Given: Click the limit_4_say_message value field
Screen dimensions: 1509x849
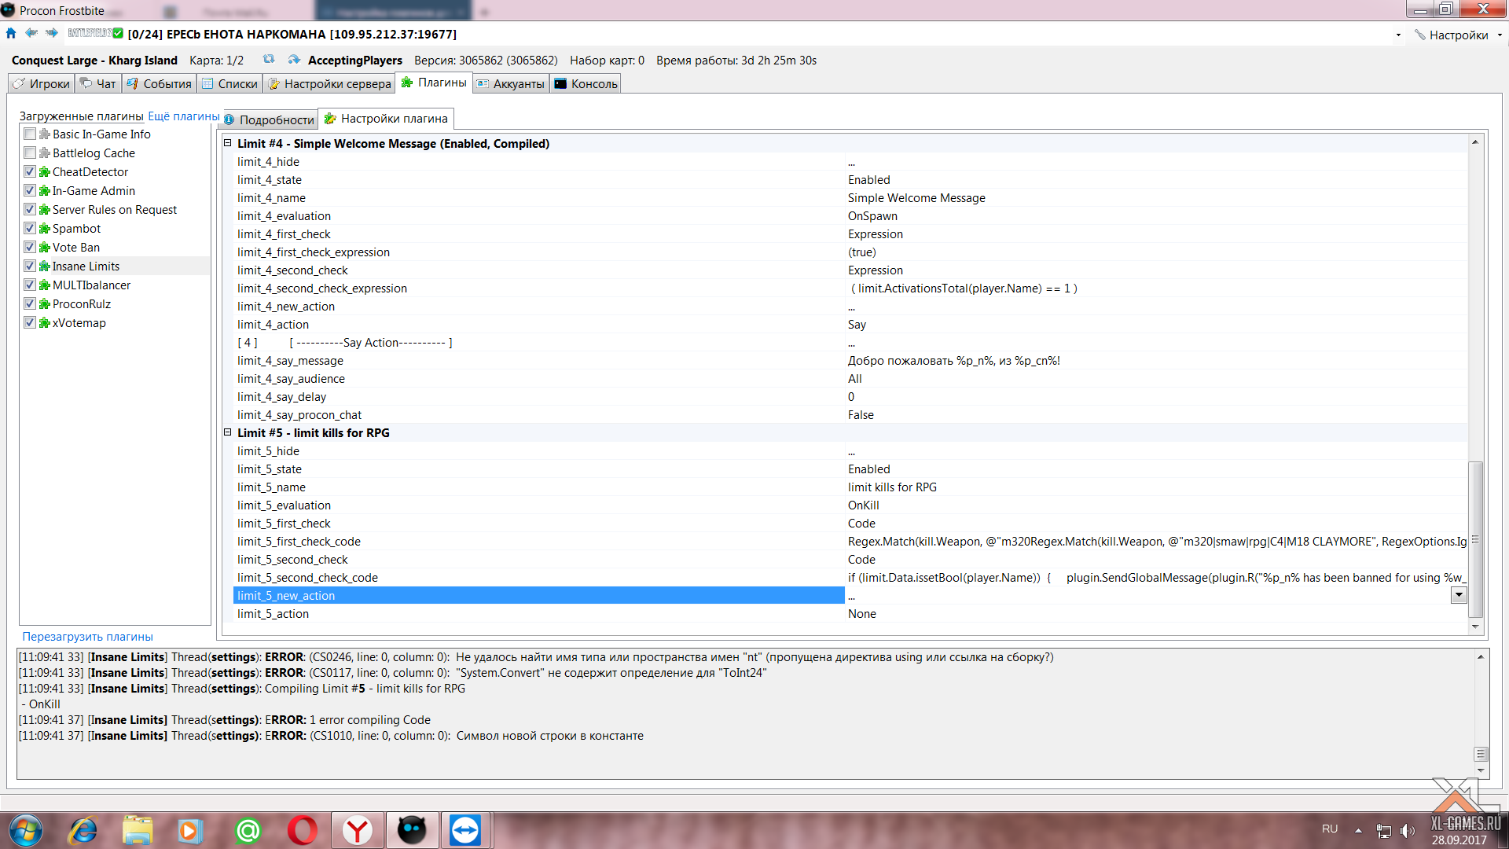Looking at the screenshot, I should click(1156, 361).
